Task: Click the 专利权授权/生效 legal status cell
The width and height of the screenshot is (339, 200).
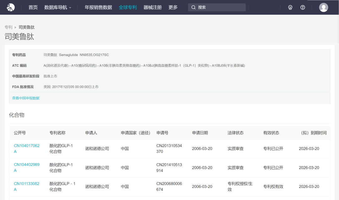Action: pos(240,187)
